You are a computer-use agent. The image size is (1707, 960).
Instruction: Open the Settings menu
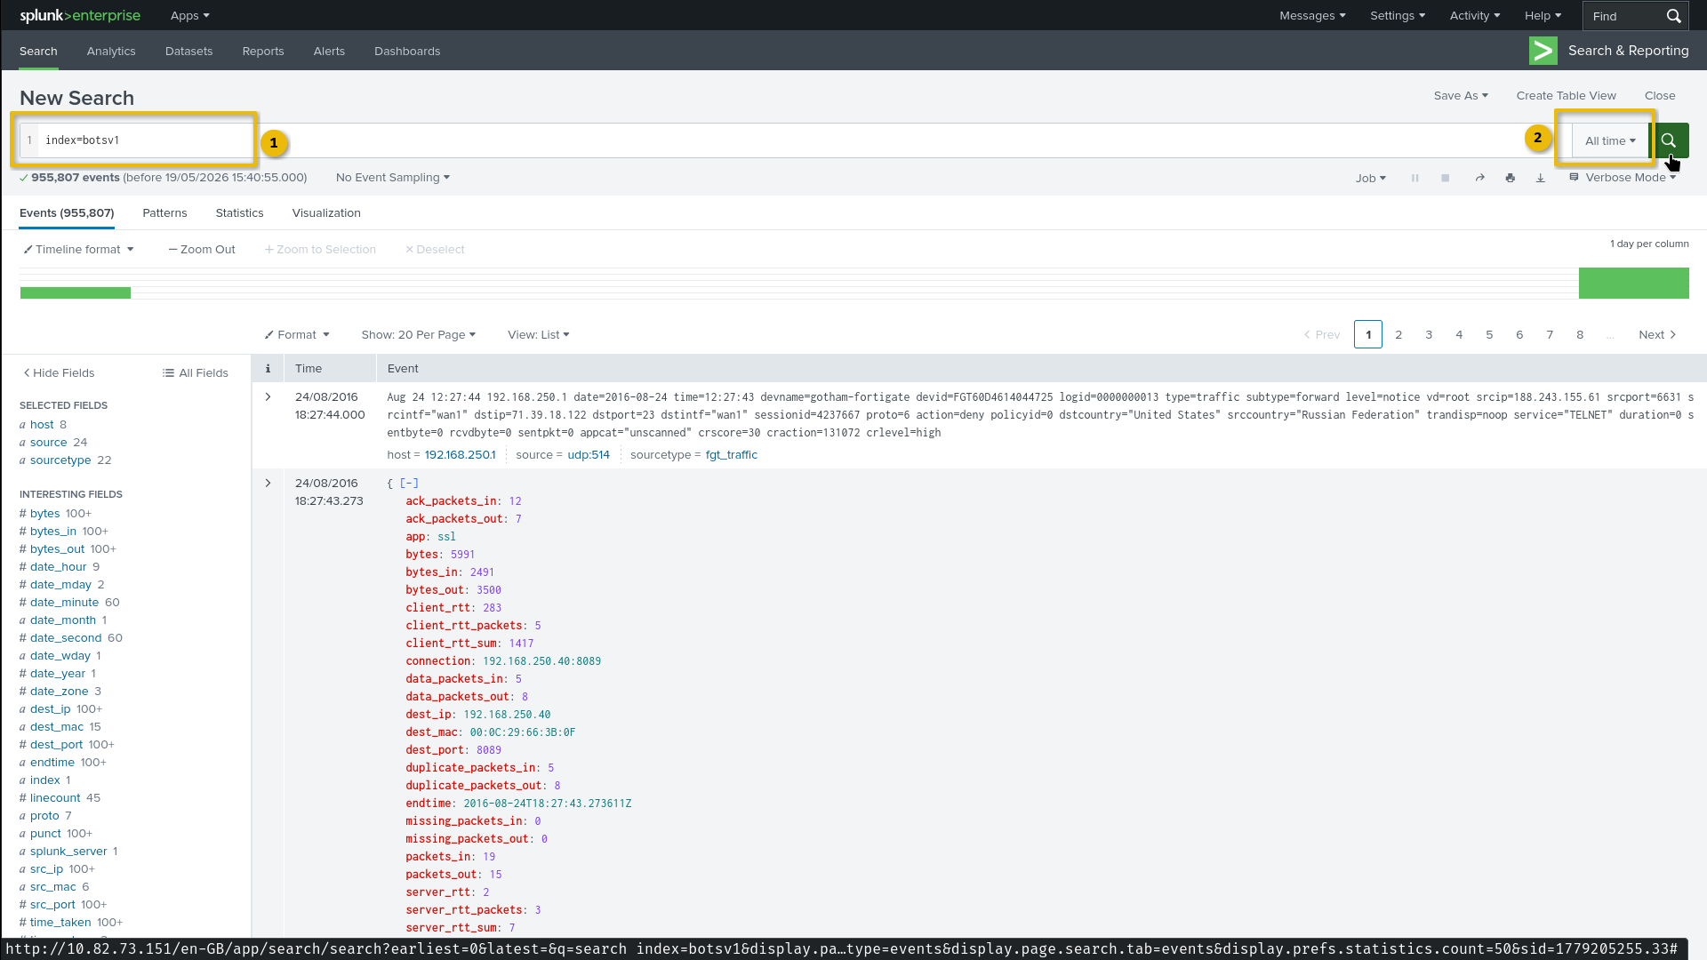pos(1398,16)
